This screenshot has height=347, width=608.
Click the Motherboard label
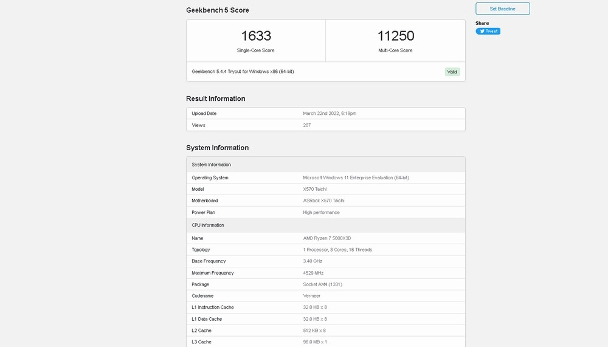(x=205, y=201)
